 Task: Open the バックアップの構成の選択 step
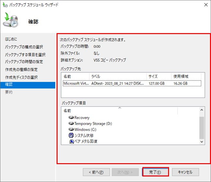[24, 47]
